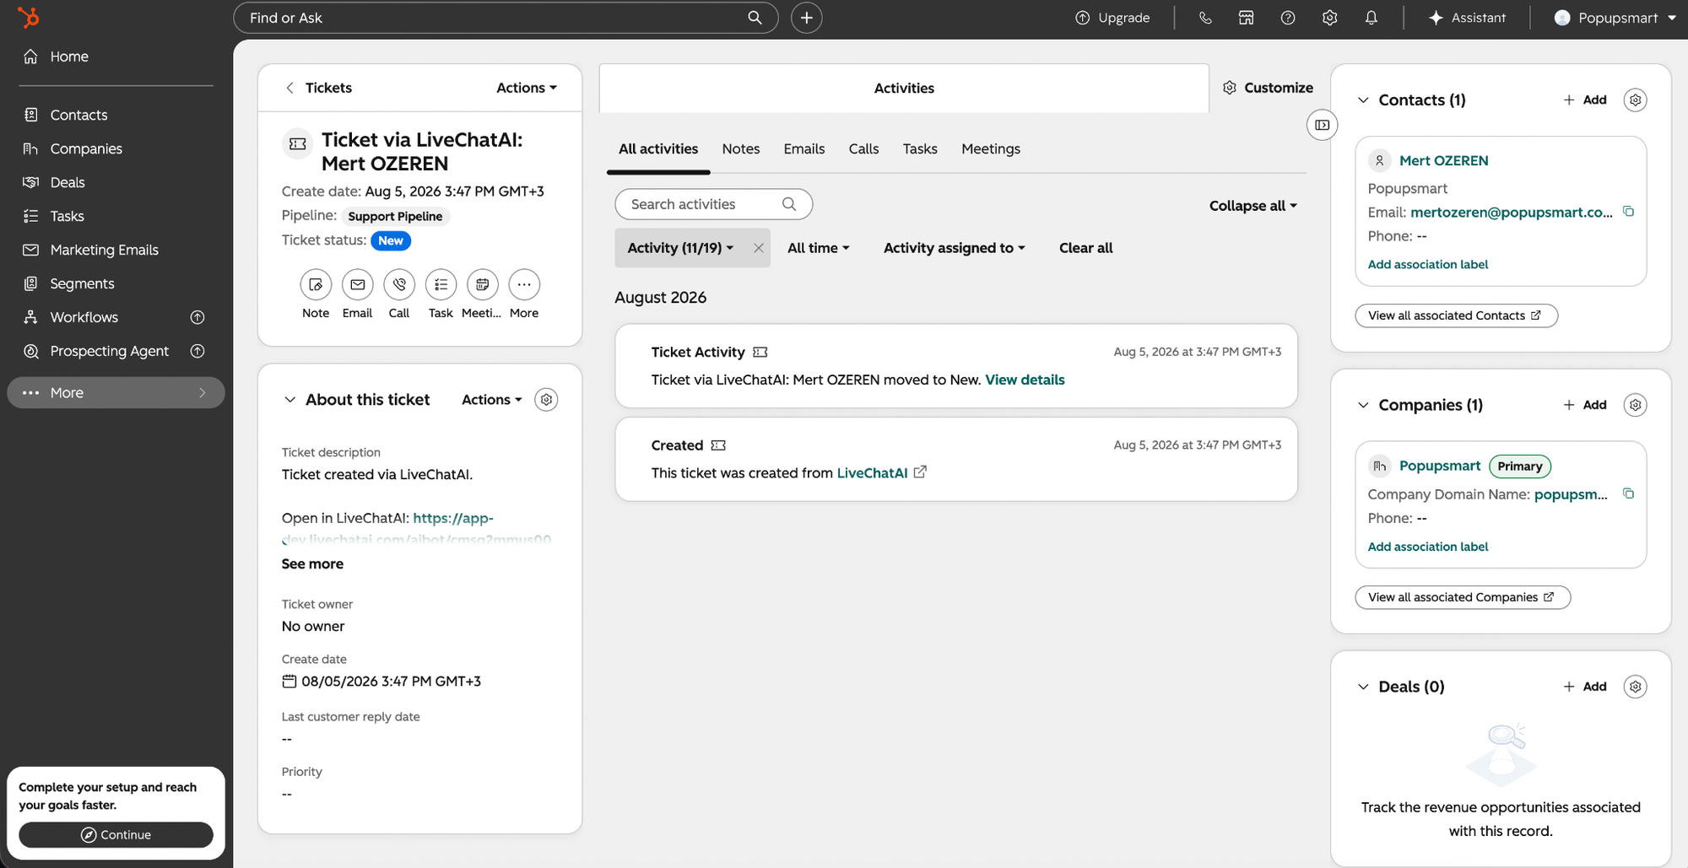This screenshot has height=868, width=1688.
Task: Click See more in ticket description
Action: [x=312, y=564]
